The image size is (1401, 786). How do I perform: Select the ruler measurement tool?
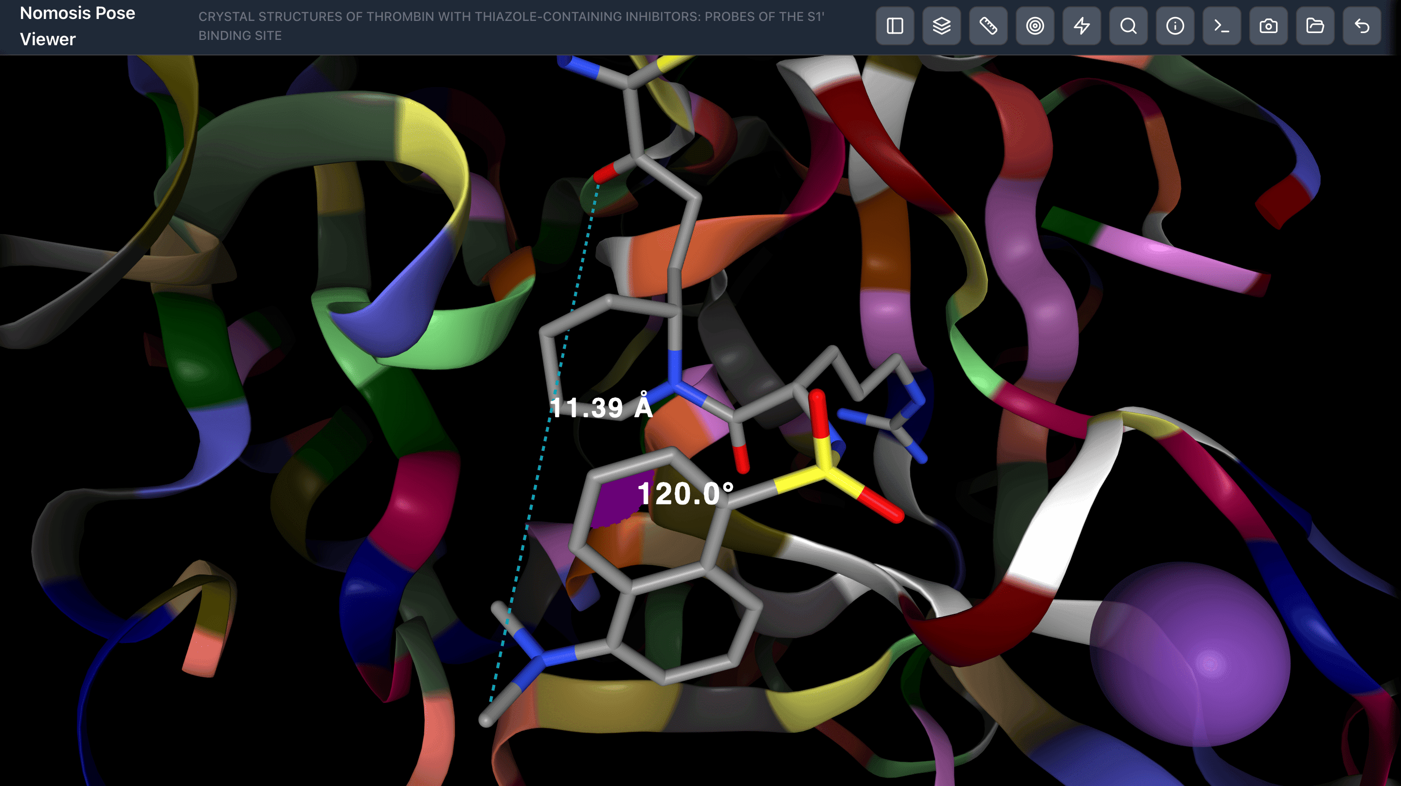tap(988, 26)
